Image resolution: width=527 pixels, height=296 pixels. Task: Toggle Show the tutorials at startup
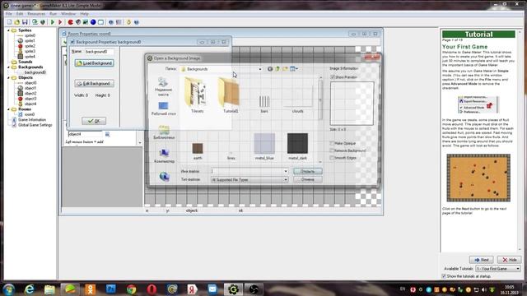444,276
